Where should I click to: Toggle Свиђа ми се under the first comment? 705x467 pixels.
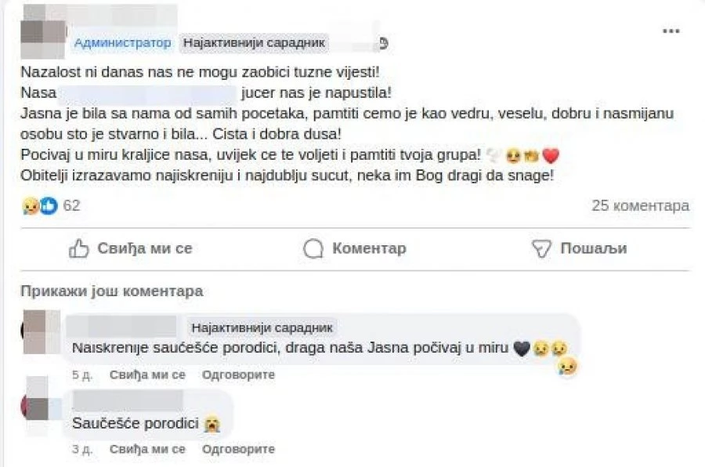click(147, 375)
